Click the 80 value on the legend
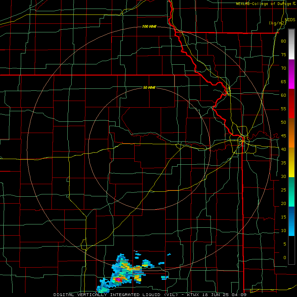The height and width of the screenshot is (297, 297). point(283,41)
